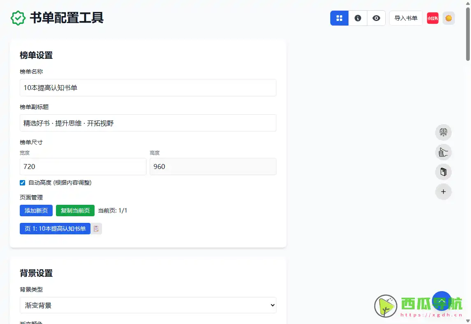Click the brain icon in the floating sidebar

[443, 132]
